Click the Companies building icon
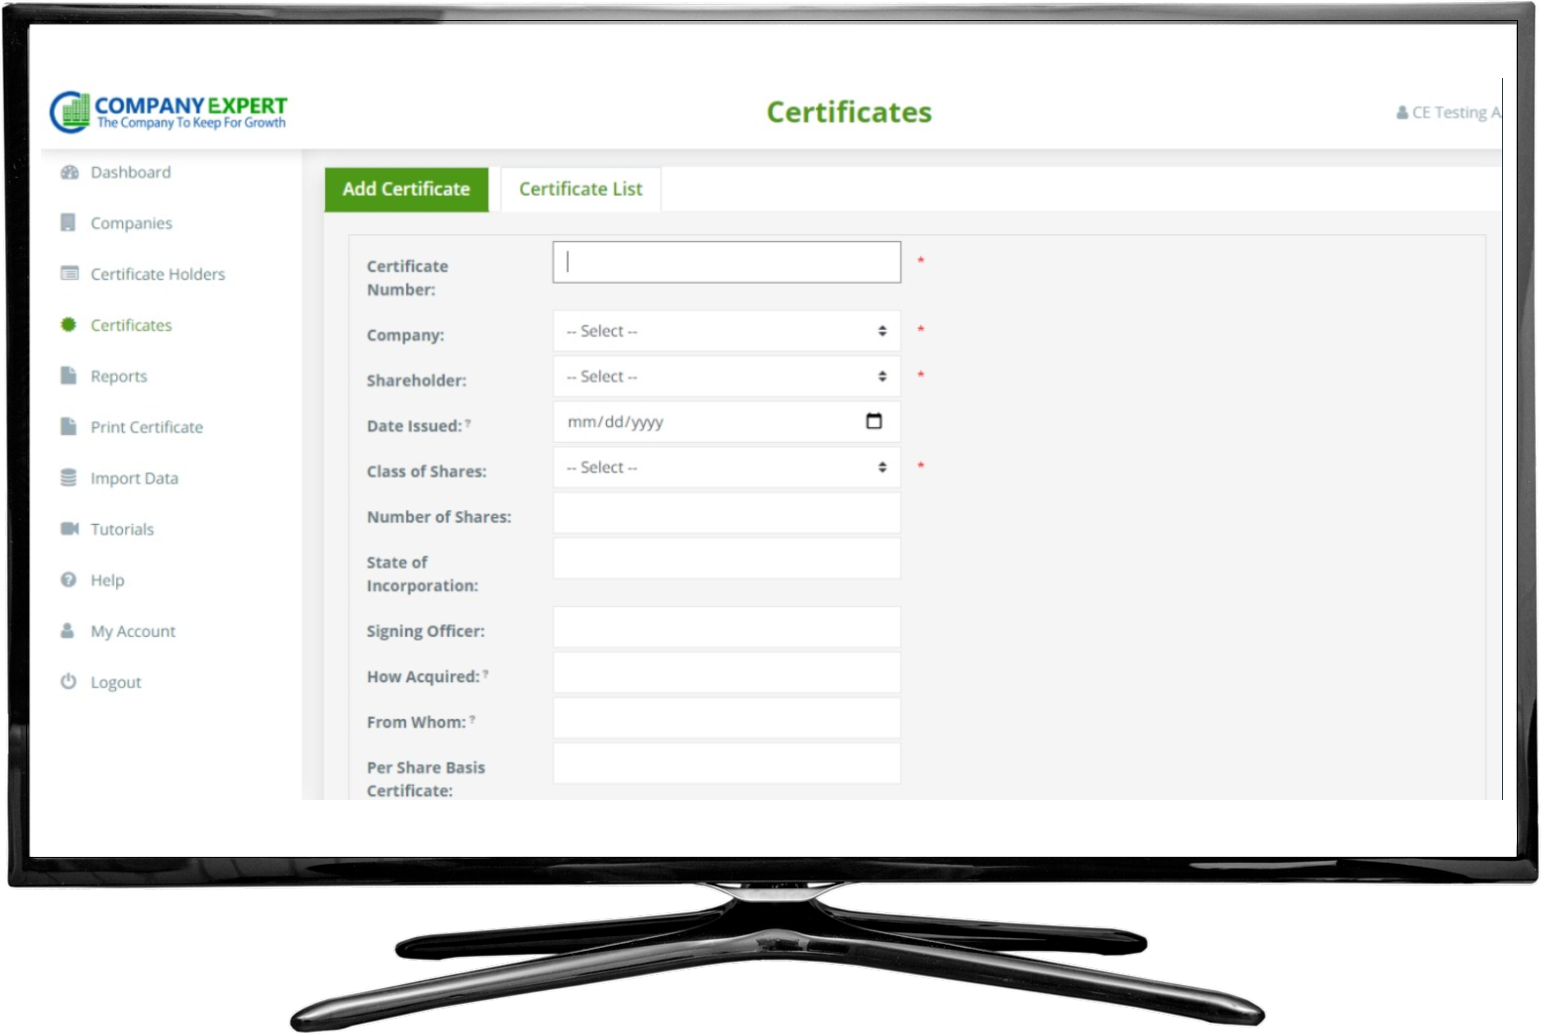The width and height of the screenshot is (1541, 1034). pos(68,223)
